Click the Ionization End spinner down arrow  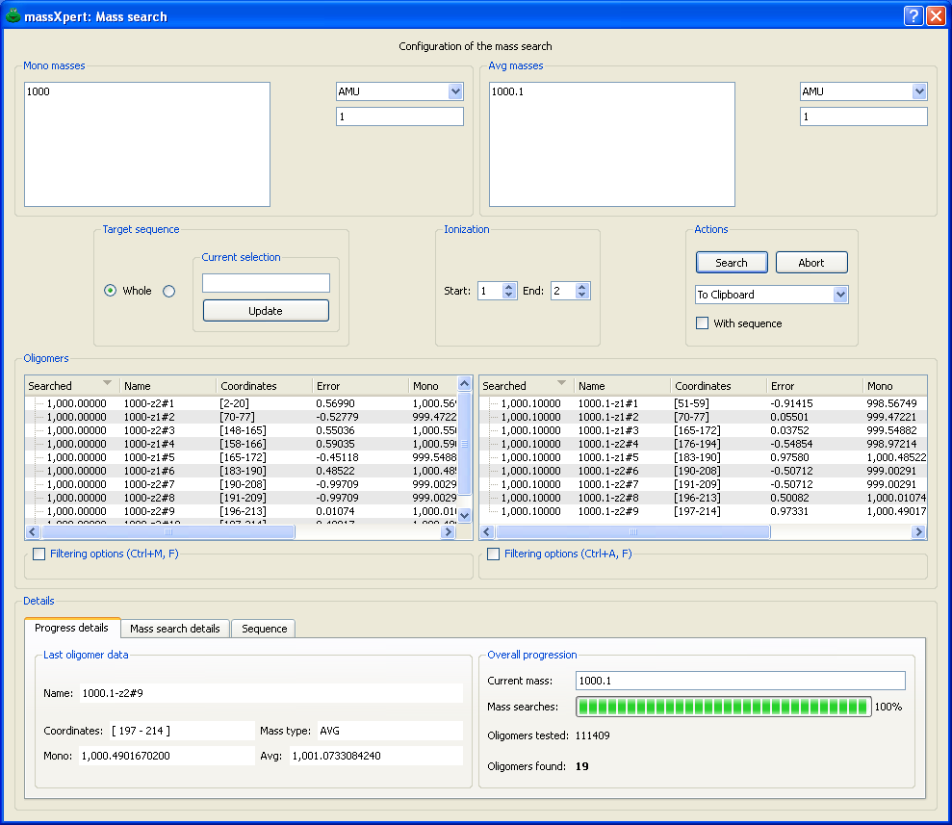pos(582,296)
